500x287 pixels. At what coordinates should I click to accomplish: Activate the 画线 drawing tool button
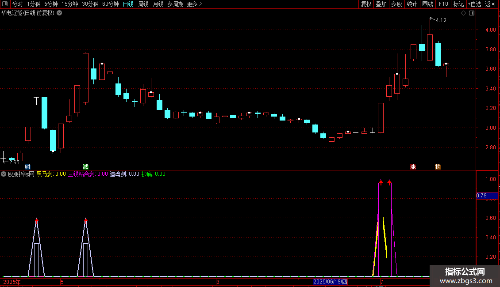tap(427, 4)
